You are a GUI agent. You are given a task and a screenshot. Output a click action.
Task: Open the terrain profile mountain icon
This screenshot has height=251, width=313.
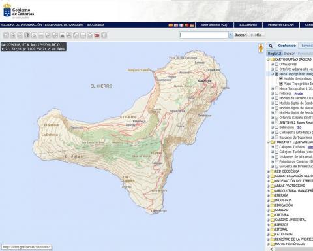(62, 35)
